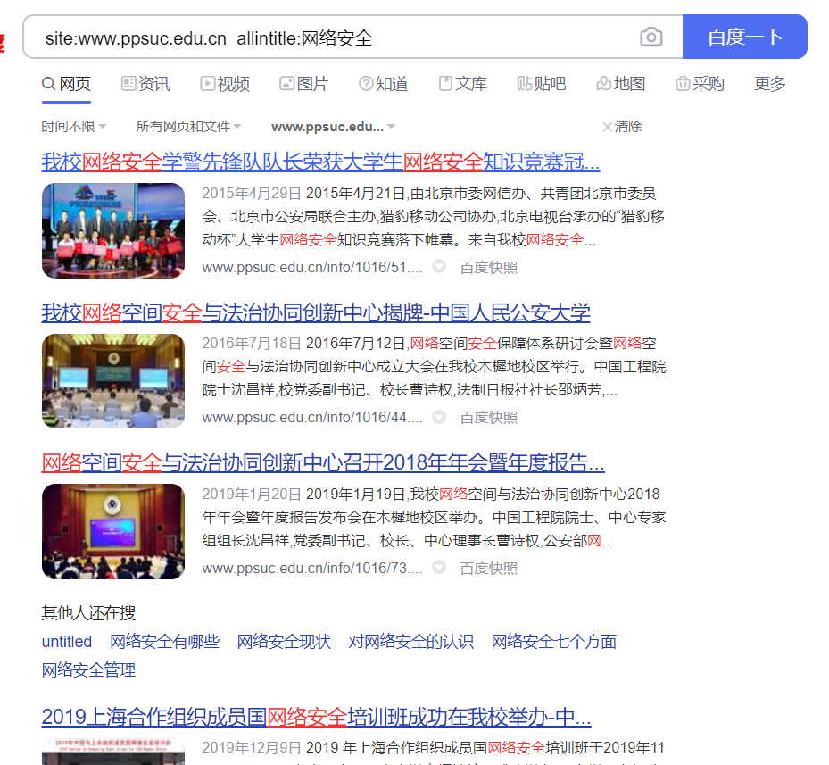Image resolution: width=829 pixels, height=765 pixels.
Task: Click the www.ppsuc.edu.cn/info/1016/51... URL
Action: pos(312,268)
